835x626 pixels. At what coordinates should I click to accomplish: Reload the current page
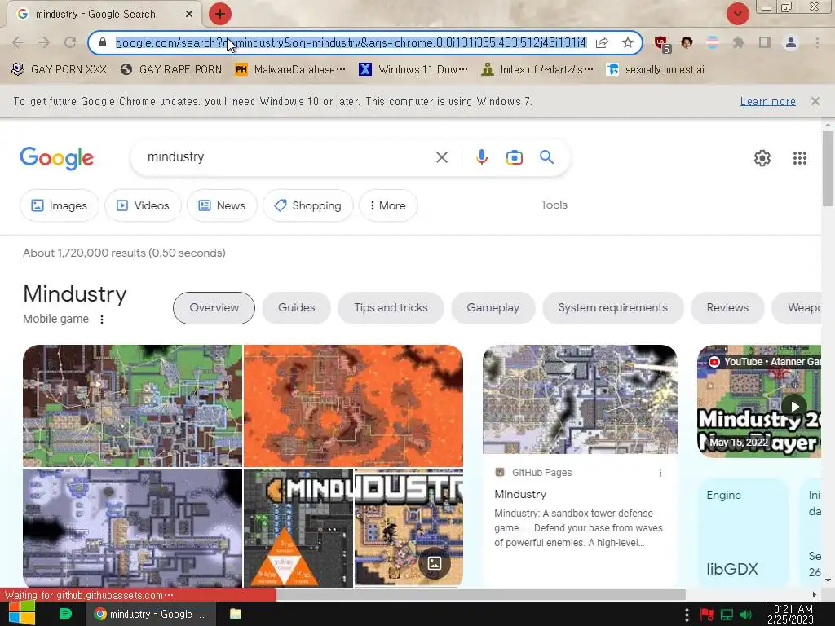coord(70,42)
